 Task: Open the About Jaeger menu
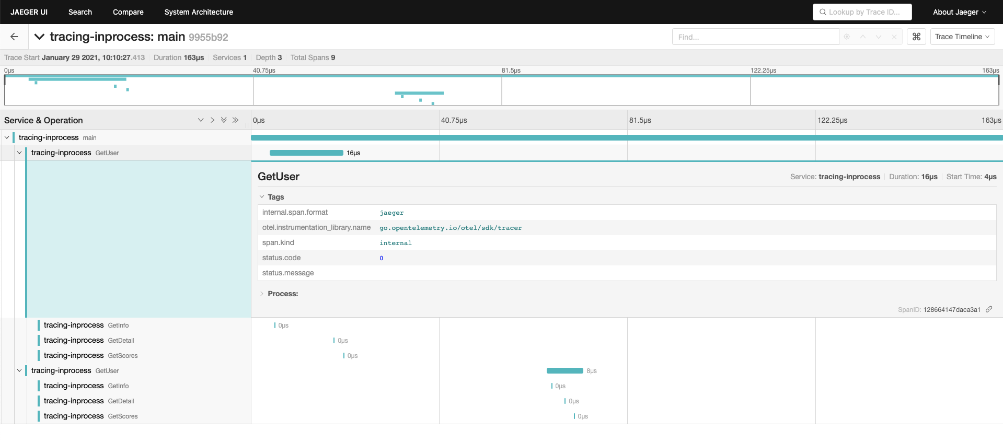click(959, 12)
